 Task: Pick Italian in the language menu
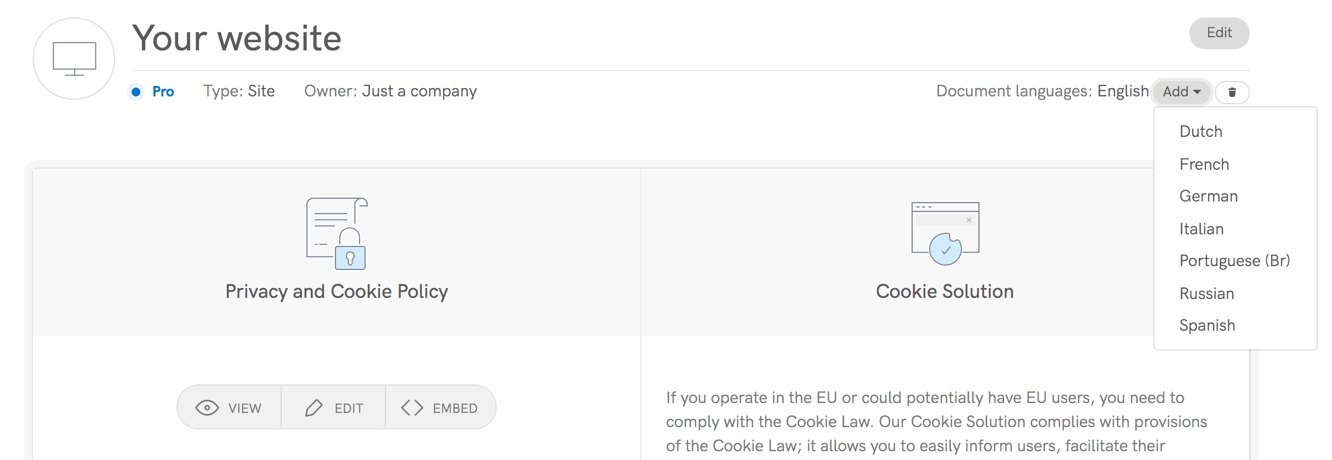[x=1201, y=229]
